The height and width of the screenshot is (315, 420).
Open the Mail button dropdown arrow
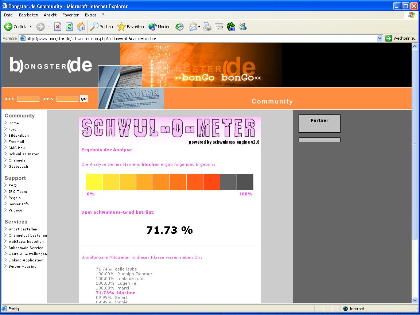(199, 27)
